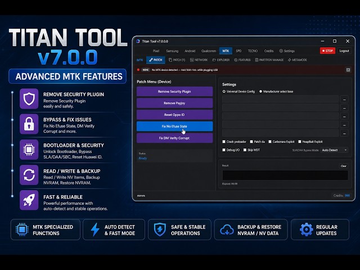Click the shield bolt icon for Safe & Stable
Image resolution: width=360 pixels, height=270 pixels.
160,229
